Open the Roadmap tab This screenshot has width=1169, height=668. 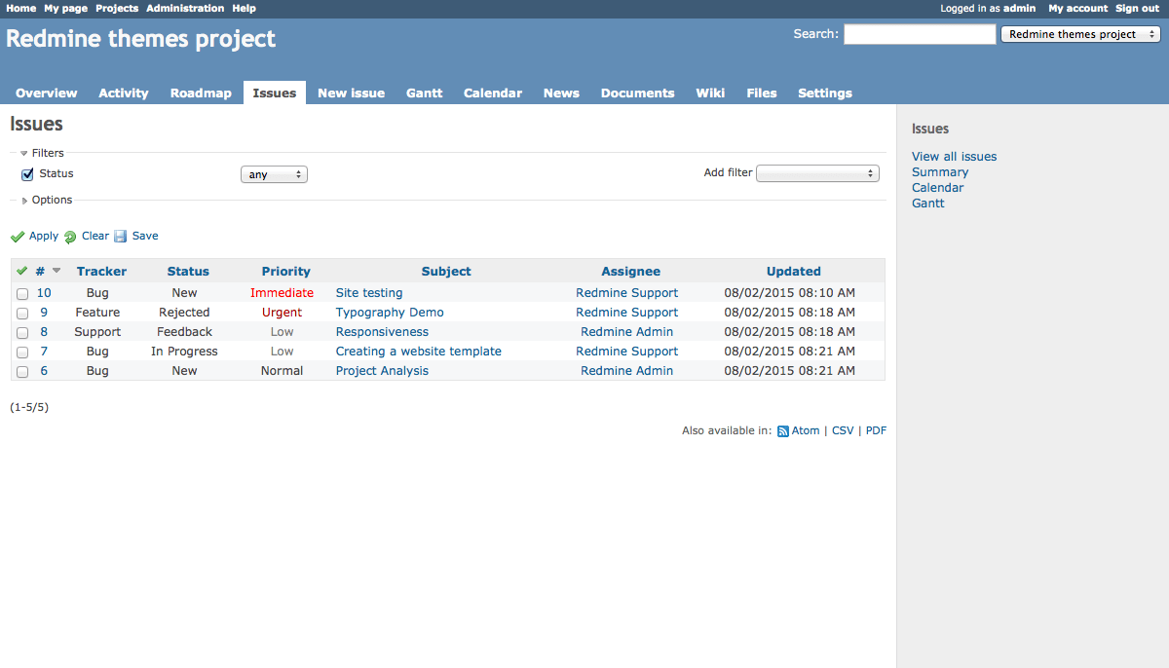pyautogui.click(x=201, y=93)
